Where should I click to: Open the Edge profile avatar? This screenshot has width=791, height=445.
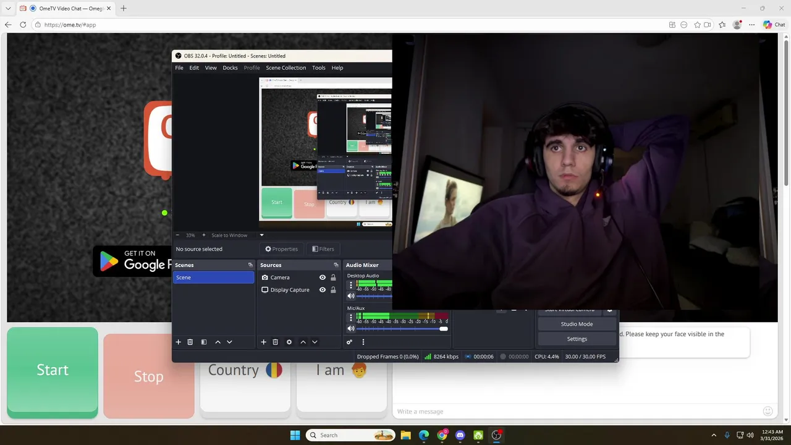tap(737, 25)
